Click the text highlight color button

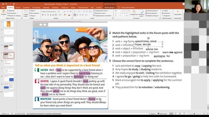point(65,15)
